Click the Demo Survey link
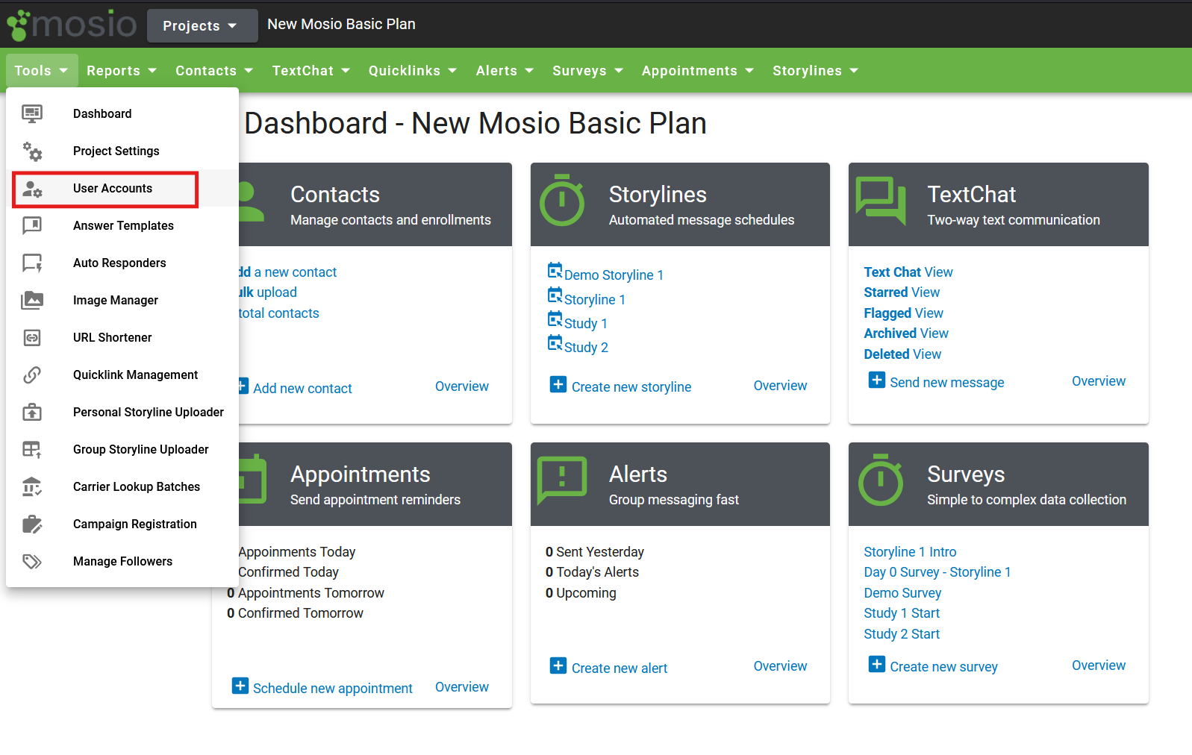 point(902,593)
